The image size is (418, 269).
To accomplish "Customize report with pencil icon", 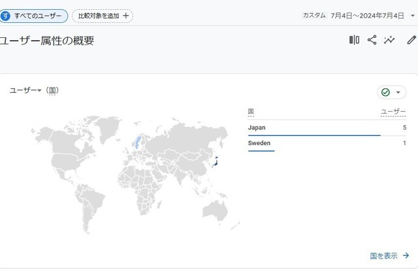I will (x=411, y=40).
